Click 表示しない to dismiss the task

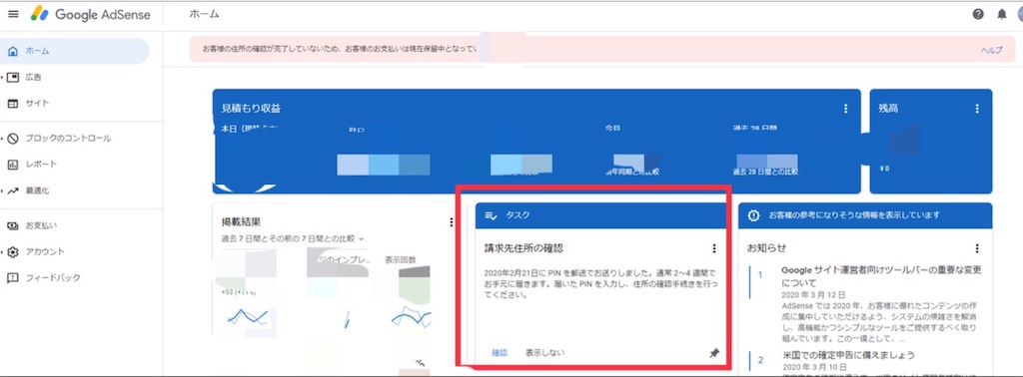pos(544,353)
